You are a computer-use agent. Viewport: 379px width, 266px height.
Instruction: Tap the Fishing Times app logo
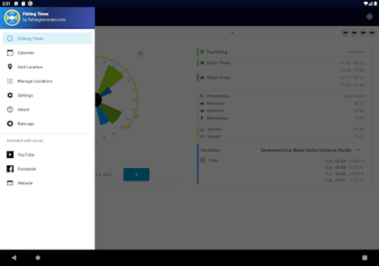point(11,18)
